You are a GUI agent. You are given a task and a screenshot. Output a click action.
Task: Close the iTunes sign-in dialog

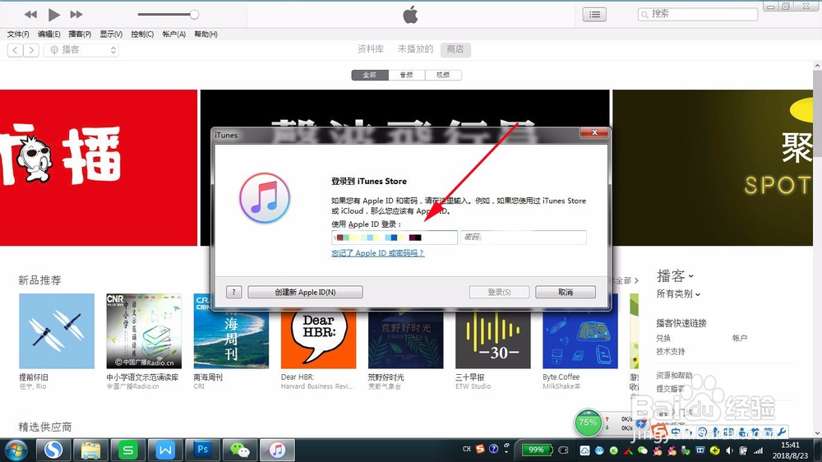tap(594, 132)
